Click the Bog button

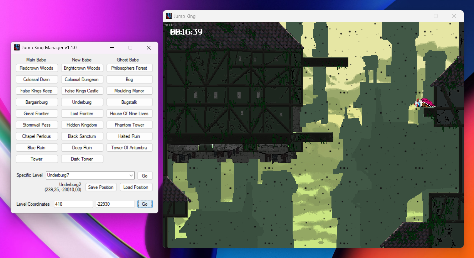pos(129,79)
